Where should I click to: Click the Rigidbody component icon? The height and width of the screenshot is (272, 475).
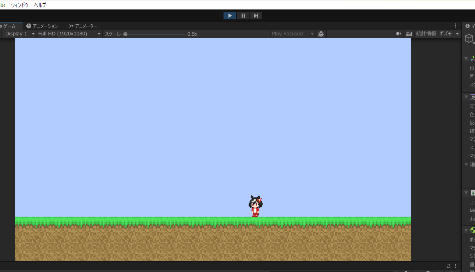[473, 230]
